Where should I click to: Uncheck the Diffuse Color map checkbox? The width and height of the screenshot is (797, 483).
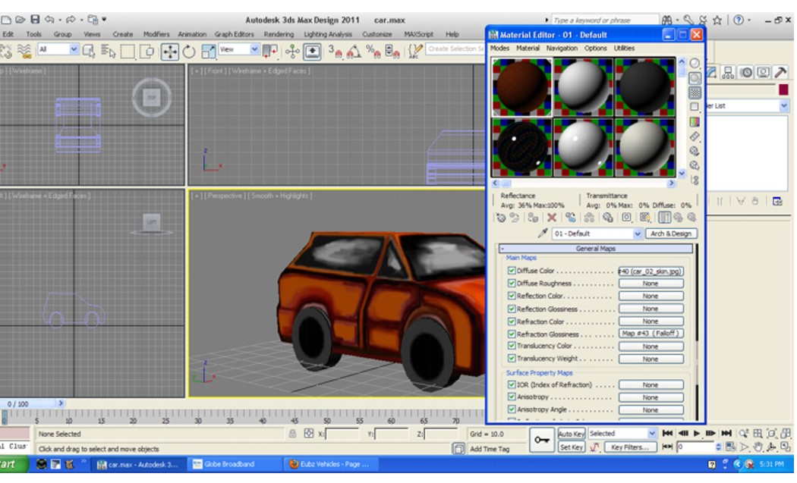click(x=512, y=271)
